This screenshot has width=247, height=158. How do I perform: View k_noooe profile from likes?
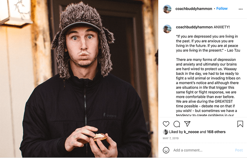click(191, 132)
